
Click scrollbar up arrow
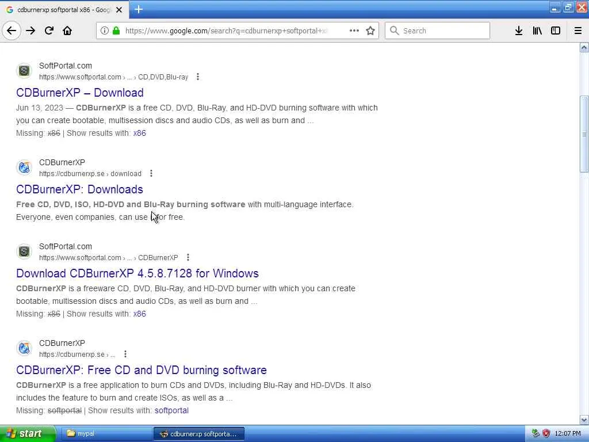[x=584, y=48]
